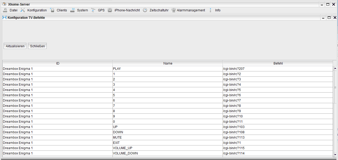Click the table scrollbar down arrow
Viewport: 338px width, 160px height.
(x=335, y=154)
